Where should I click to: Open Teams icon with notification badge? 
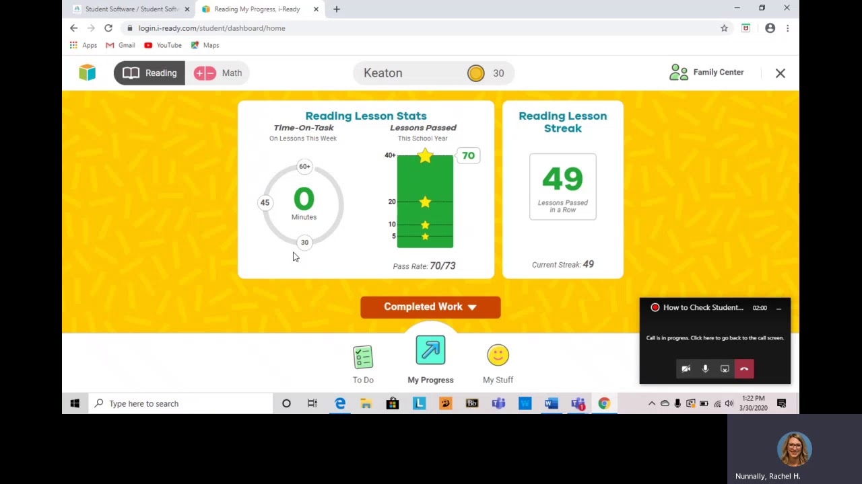point(578,403)
